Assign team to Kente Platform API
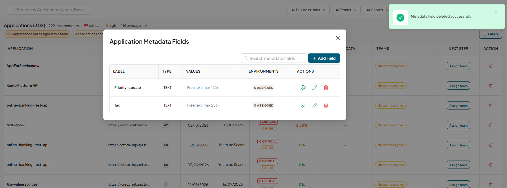Viewport: 507px width, 188px height. coord(458,86)
